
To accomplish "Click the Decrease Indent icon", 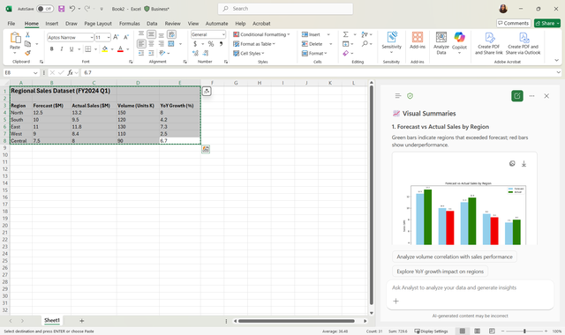I will pyautogui.click(x=141, y=53).
